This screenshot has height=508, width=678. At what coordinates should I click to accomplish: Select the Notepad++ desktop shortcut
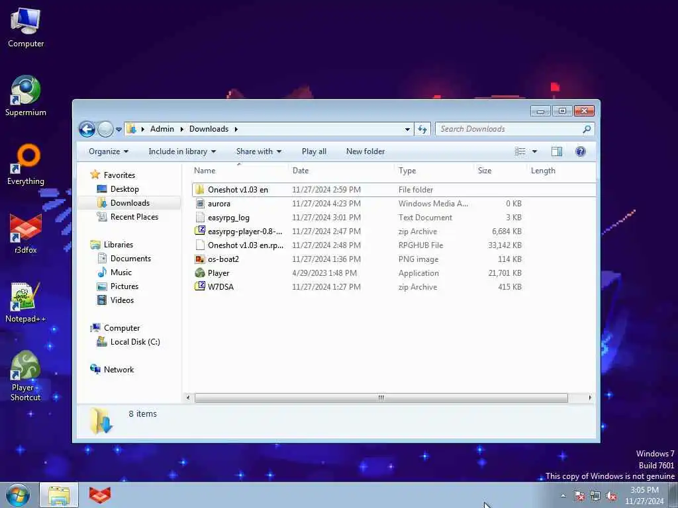26,302
